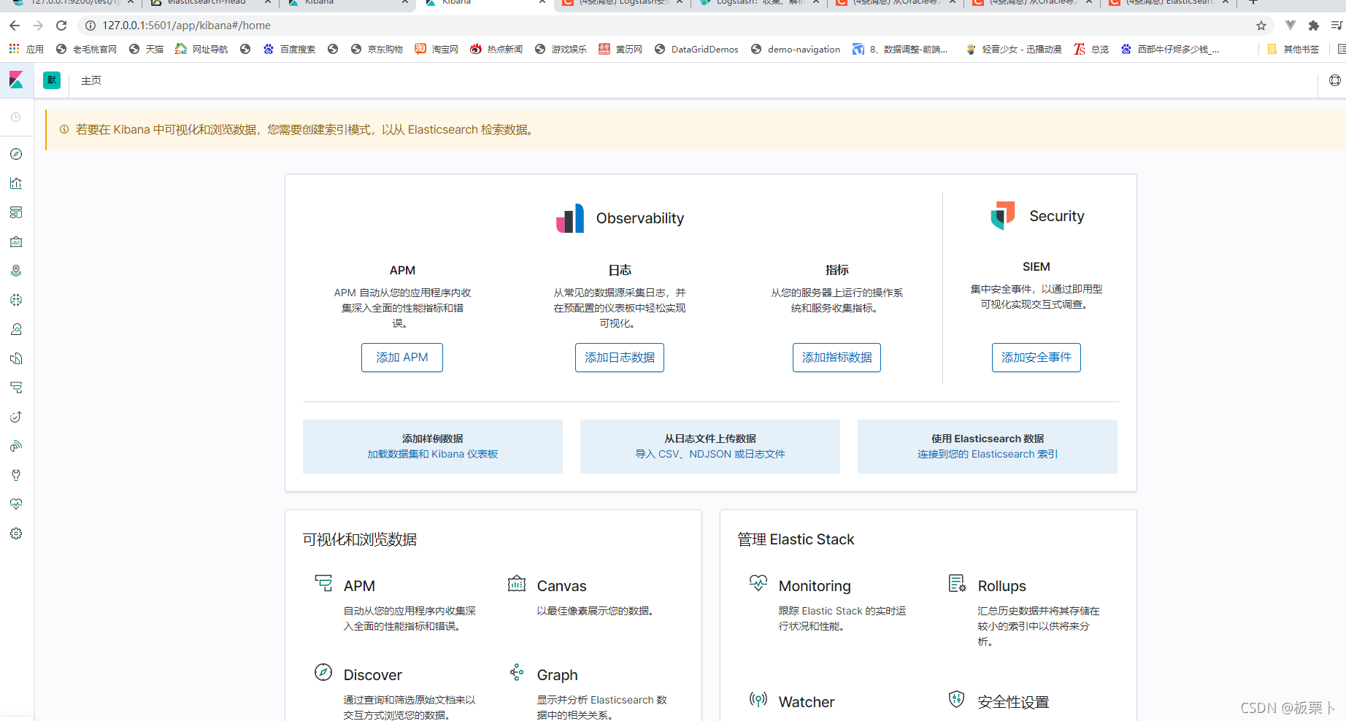The image size is (1346, 721).
Task: Open Dev Tools wrench icon in sidebar
Action: pyautogui.click(x=16, y=475)
